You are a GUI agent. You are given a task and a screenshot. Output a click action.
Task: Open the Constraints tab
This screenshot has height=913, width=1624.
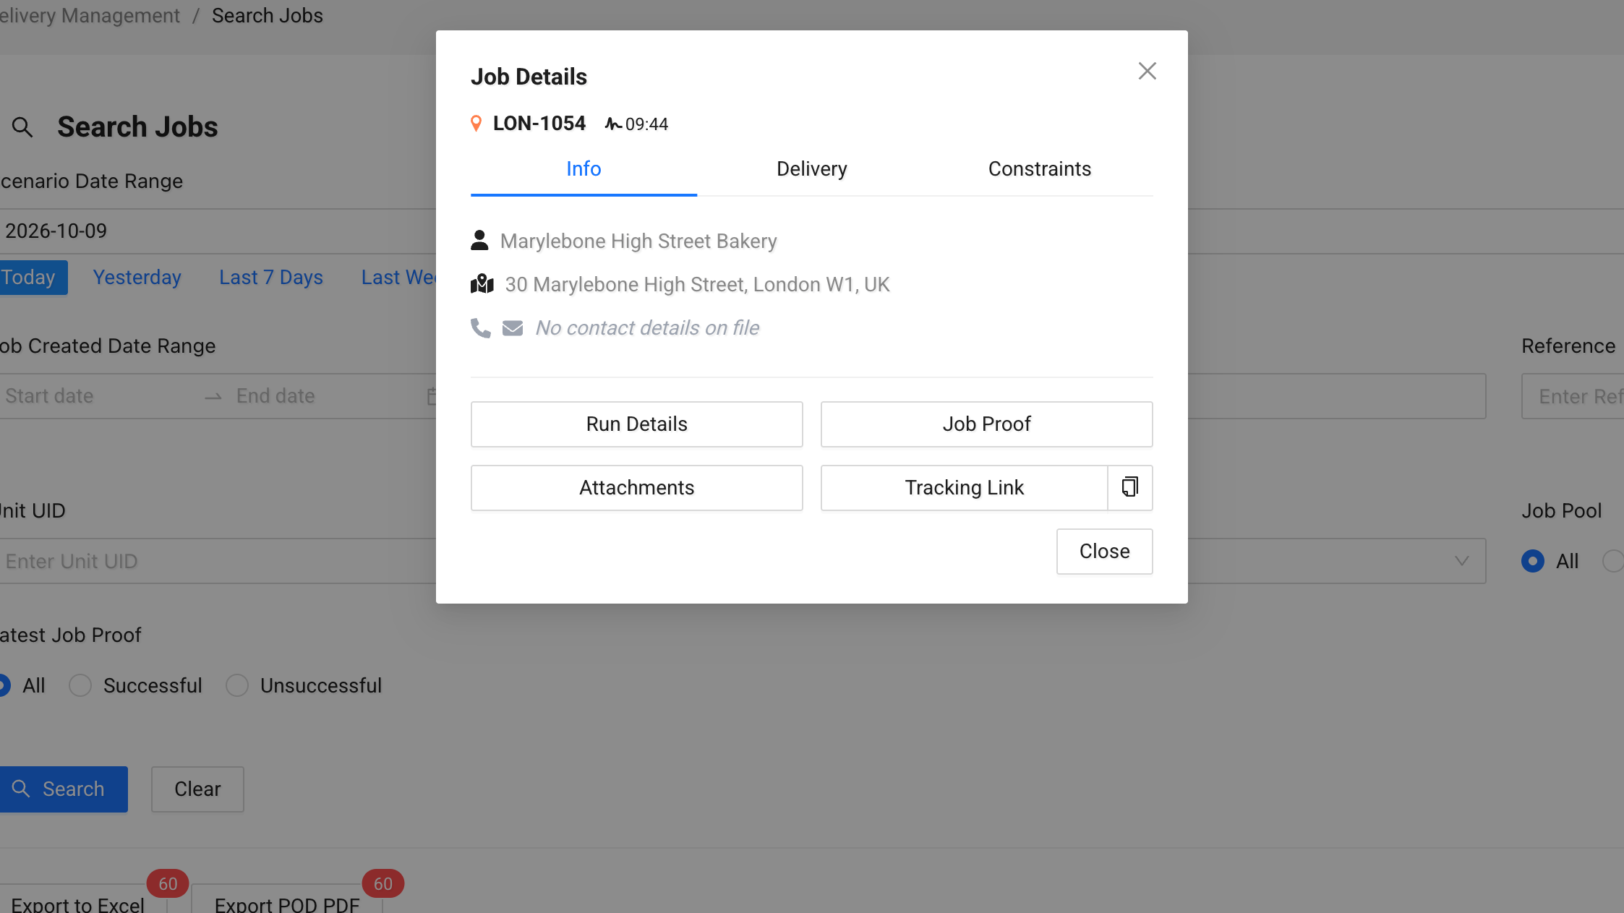click(1039, 169)
